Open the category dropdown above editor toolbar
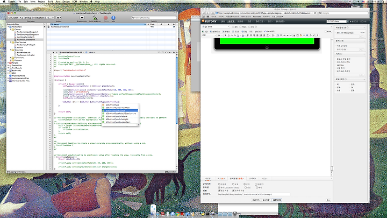This screenshot has width=387, height=218. pyautogui.click(x=218, y=27)
